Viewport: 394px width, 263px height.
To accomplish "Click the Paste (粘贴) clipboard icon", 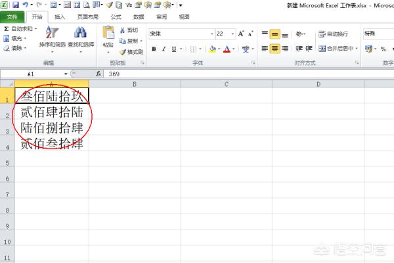I will 108,33.
